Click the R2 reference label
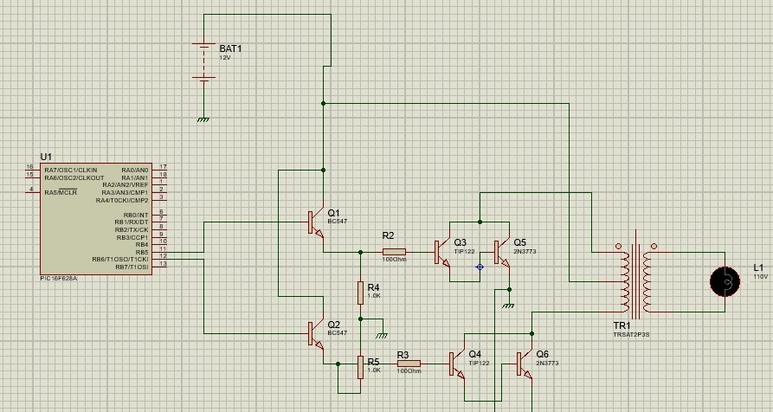Screen dimensions: 773x412 388,236
